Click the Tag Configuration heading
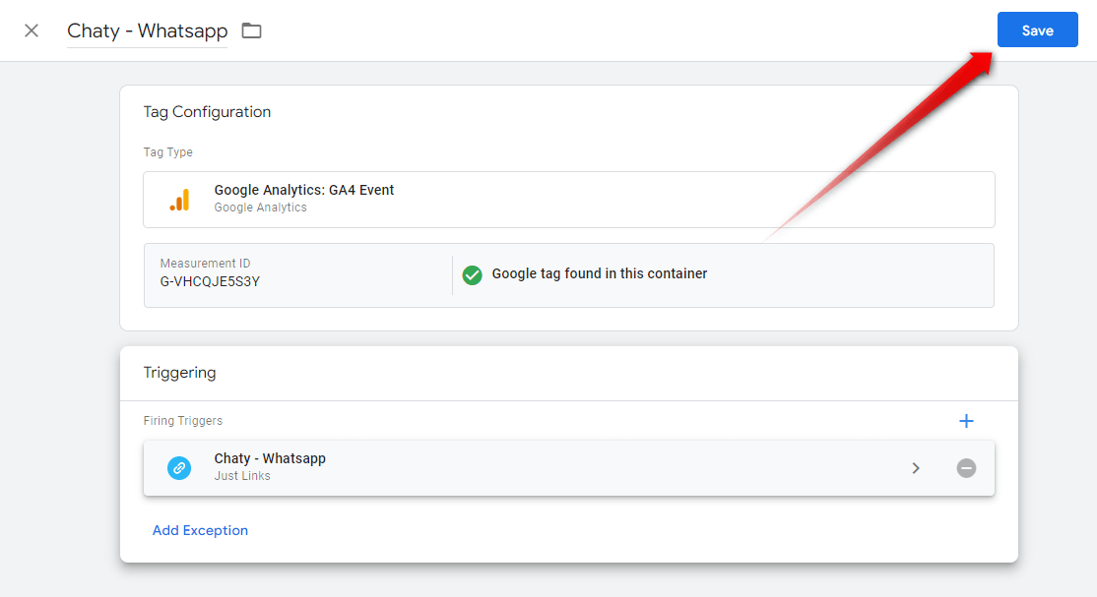Image resolution: width=1097 pixels, height=597 pixels. click(207, 112)
